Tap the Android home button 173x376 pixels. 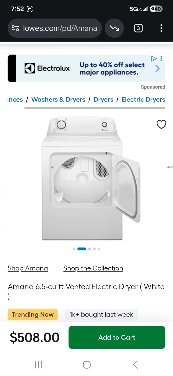click(x=87, y=365)
